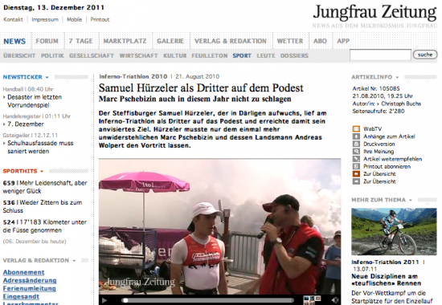
Task: Click the Druckversion printer icon
Action: [x=356, y=144]
